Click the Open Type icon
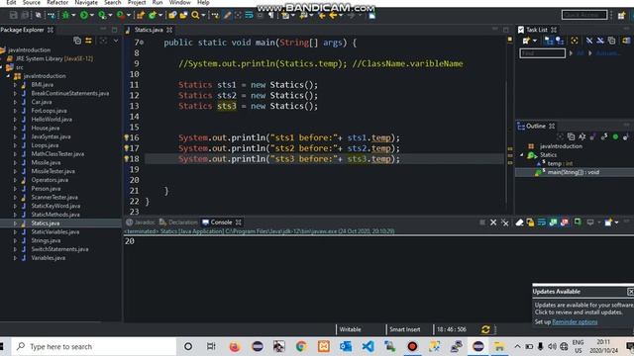Image resolution: width=634 pixels, height=356 pixels. click(x=172, y=16)
